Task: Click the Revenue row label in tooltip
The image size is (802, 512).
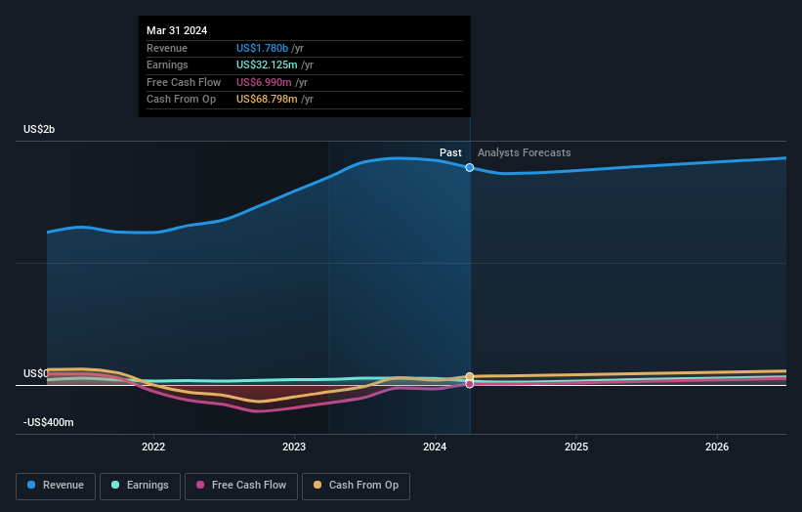Action: (x=167, y=48)
